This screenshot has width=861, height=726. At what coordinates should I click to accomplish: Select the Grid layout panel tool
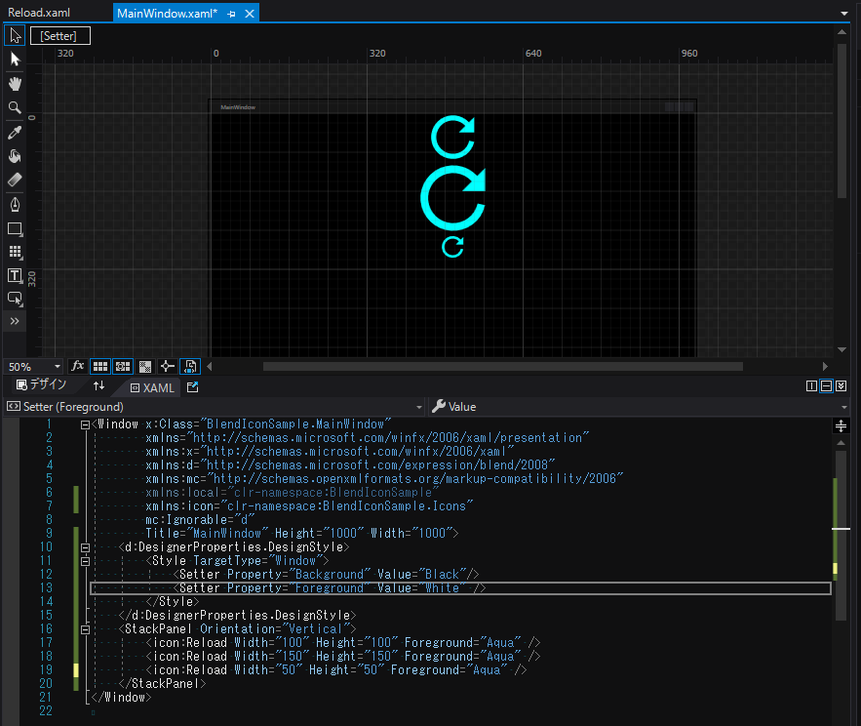click(x=15, y=253)
